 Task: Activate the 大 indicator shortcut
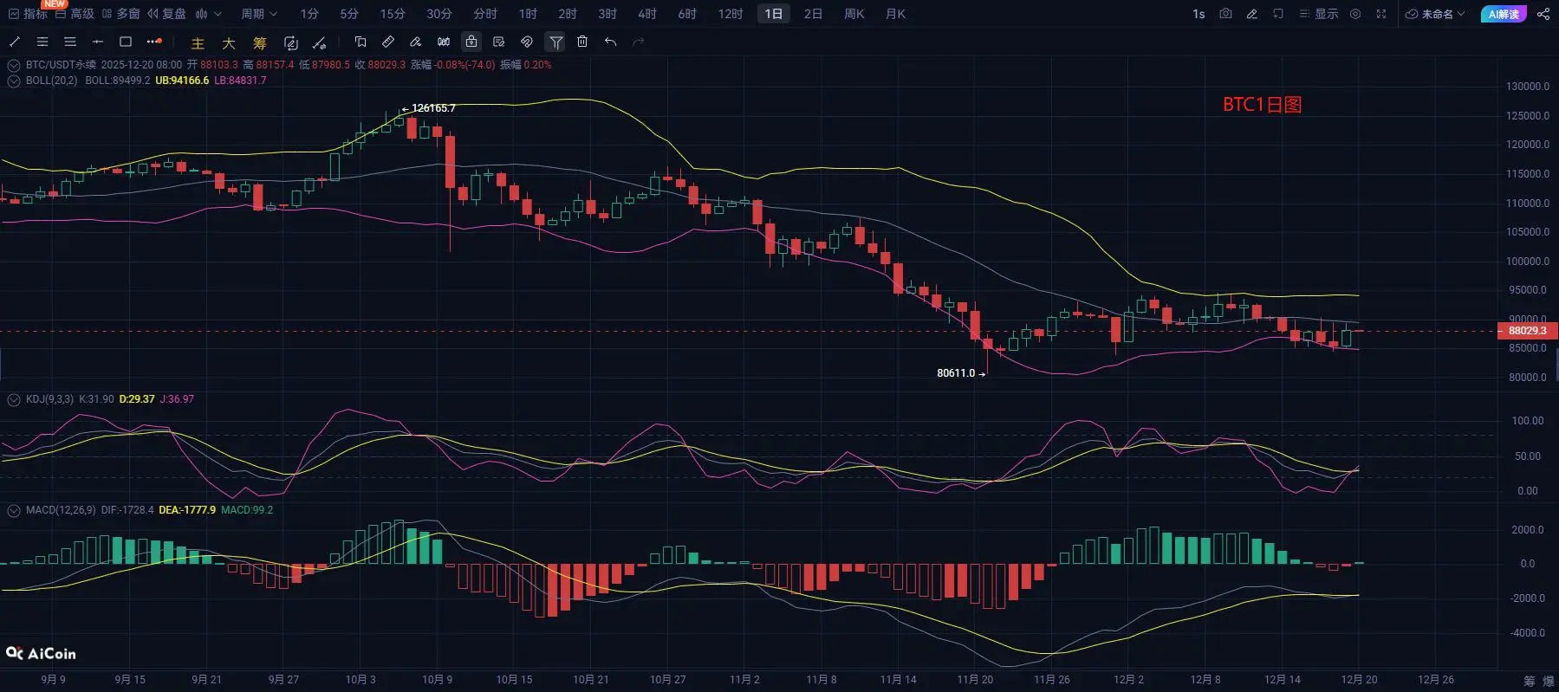tap(229, 42)
